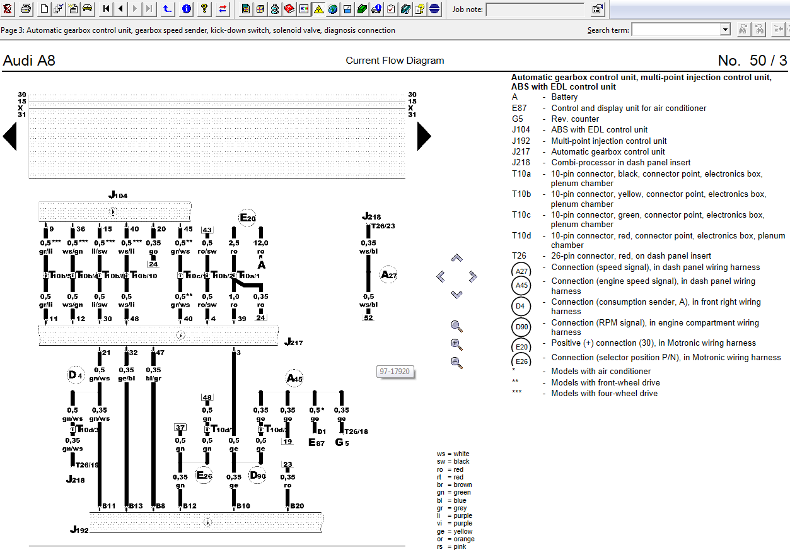Click the E20 connection circle in diagram
The image size is (790, 552).
247,218
